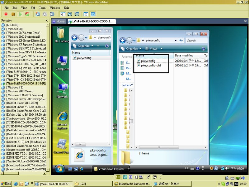Open Organize menu in the left Explorer window
Screen dimensions: 249x187
(x=83, y=46)
